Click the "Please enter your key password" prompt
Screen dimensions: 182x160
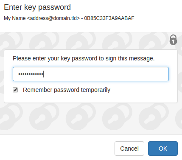click(56, 58)
